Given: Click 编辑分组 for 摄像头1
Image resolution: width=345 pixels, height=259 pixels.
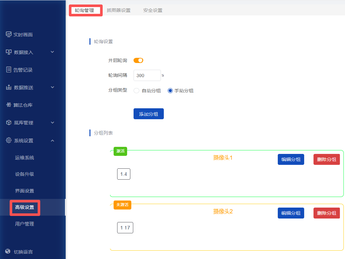Looking at the screenshot, I should [291, 159].
